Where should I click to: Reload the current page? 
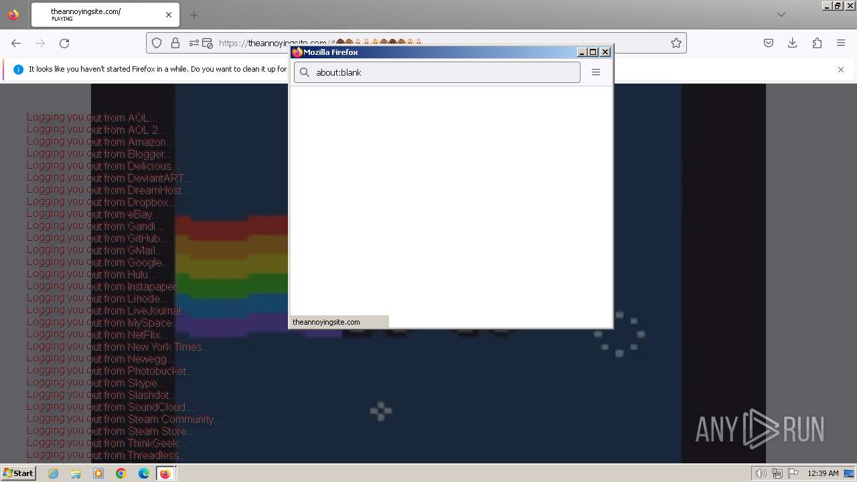click(64, 43)
